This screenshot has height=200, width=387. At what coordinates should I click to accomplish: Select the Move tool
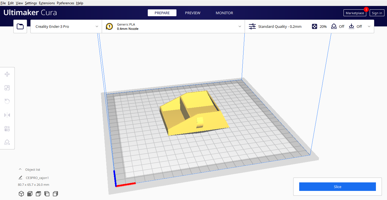coord(7,74)
